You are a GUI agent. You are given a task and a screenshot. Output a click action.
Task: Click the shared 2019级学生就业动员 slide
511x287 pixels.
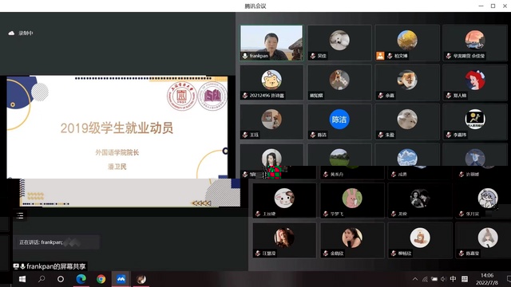click(x=117, y=128)
